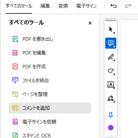Toggle the blue pin on the toolbar
Screen dimensions: 138x138
tap(111, 115)
